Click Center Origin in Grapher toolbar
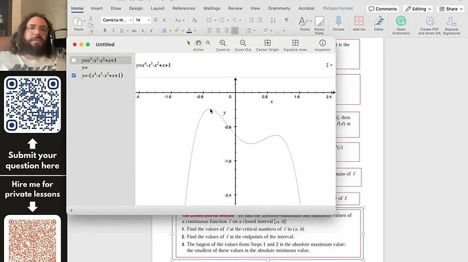The height and width of the screenshot is (262, 468). 268,45
